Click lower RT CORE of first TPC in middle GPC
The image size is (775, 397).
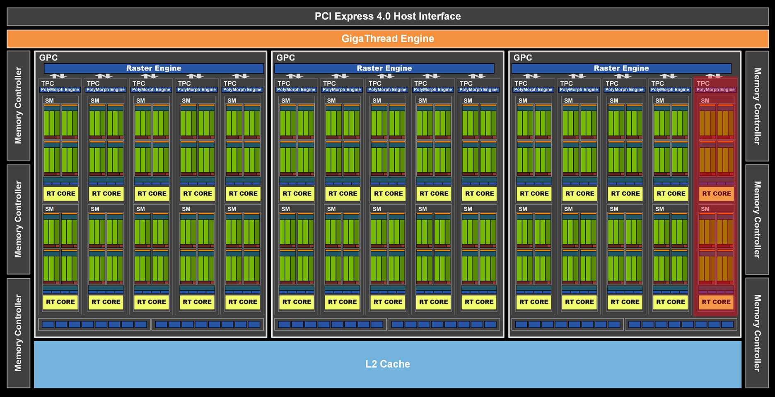point(297,302)
